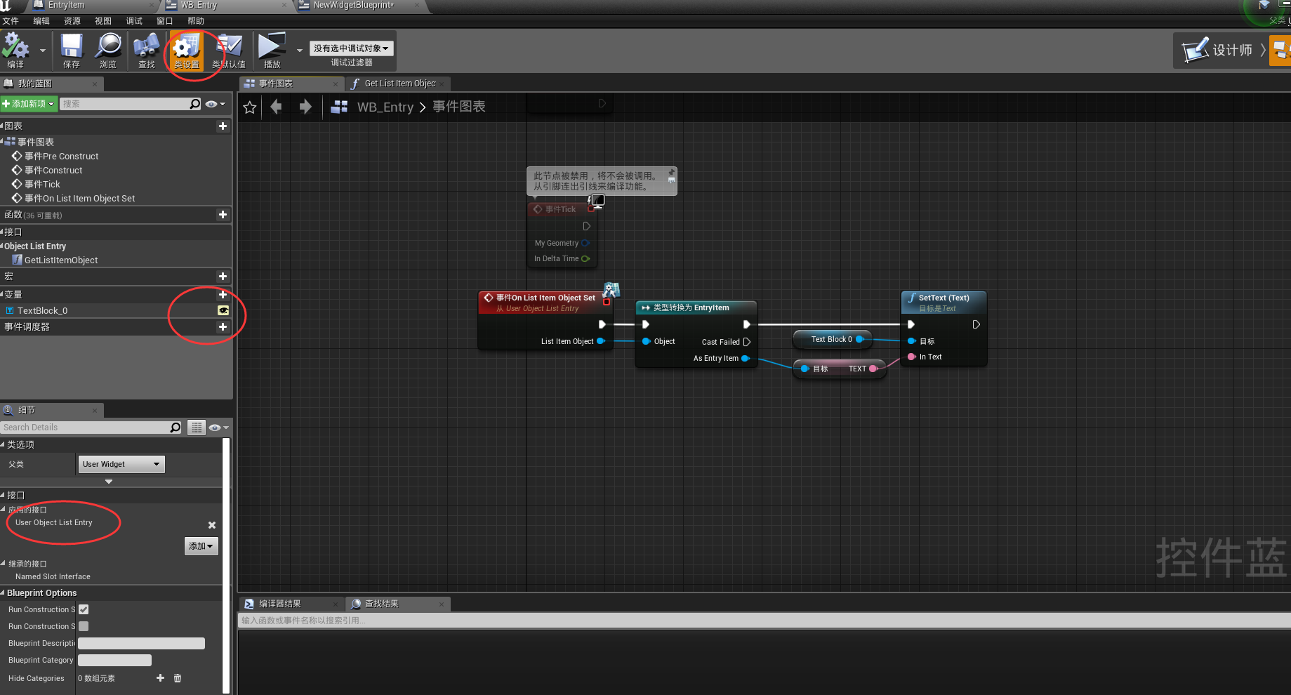The height and width of the screenshot is (695, 1291).
Task: Open the 父类 User Widget dropdown
Action: click(x=121, y=464)
